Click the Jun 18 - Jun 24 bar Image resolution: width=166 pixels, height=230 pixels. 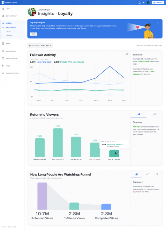[x=114, y=154]
